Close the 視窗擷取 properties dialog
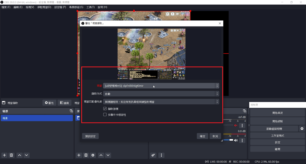The image size is (306, 164). pyautogui.click(x=220, y=23)
